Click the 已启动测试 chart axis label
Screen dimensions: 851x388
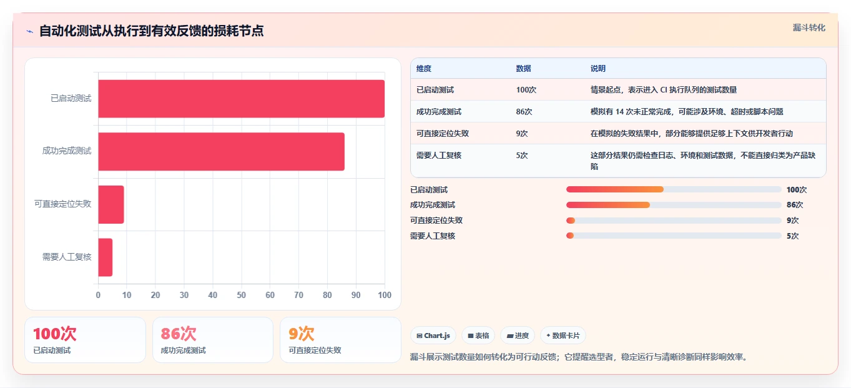(x=71, y=98)
